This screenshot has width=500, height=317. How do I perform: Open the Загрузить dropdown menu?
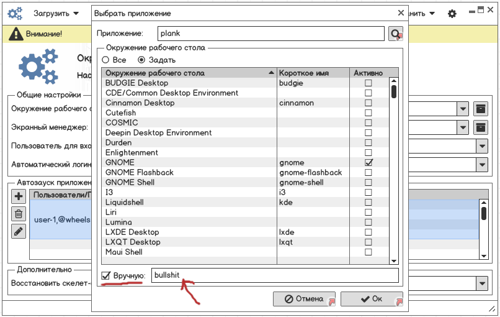(x=56, y=14)
